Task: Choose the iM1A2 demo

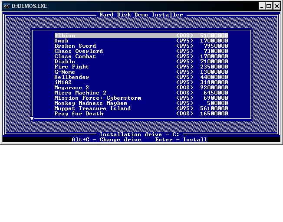Action: click(x=141, y=82)
